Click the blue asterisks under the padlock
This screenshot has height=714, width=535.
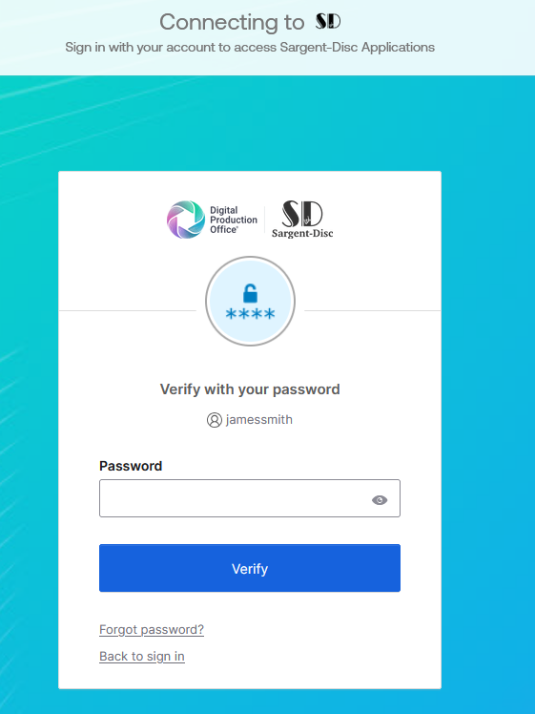(x=250, y=314)
